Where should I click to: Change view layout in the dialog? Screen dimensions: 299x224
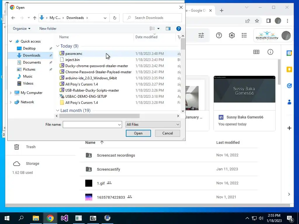[152, 29]
